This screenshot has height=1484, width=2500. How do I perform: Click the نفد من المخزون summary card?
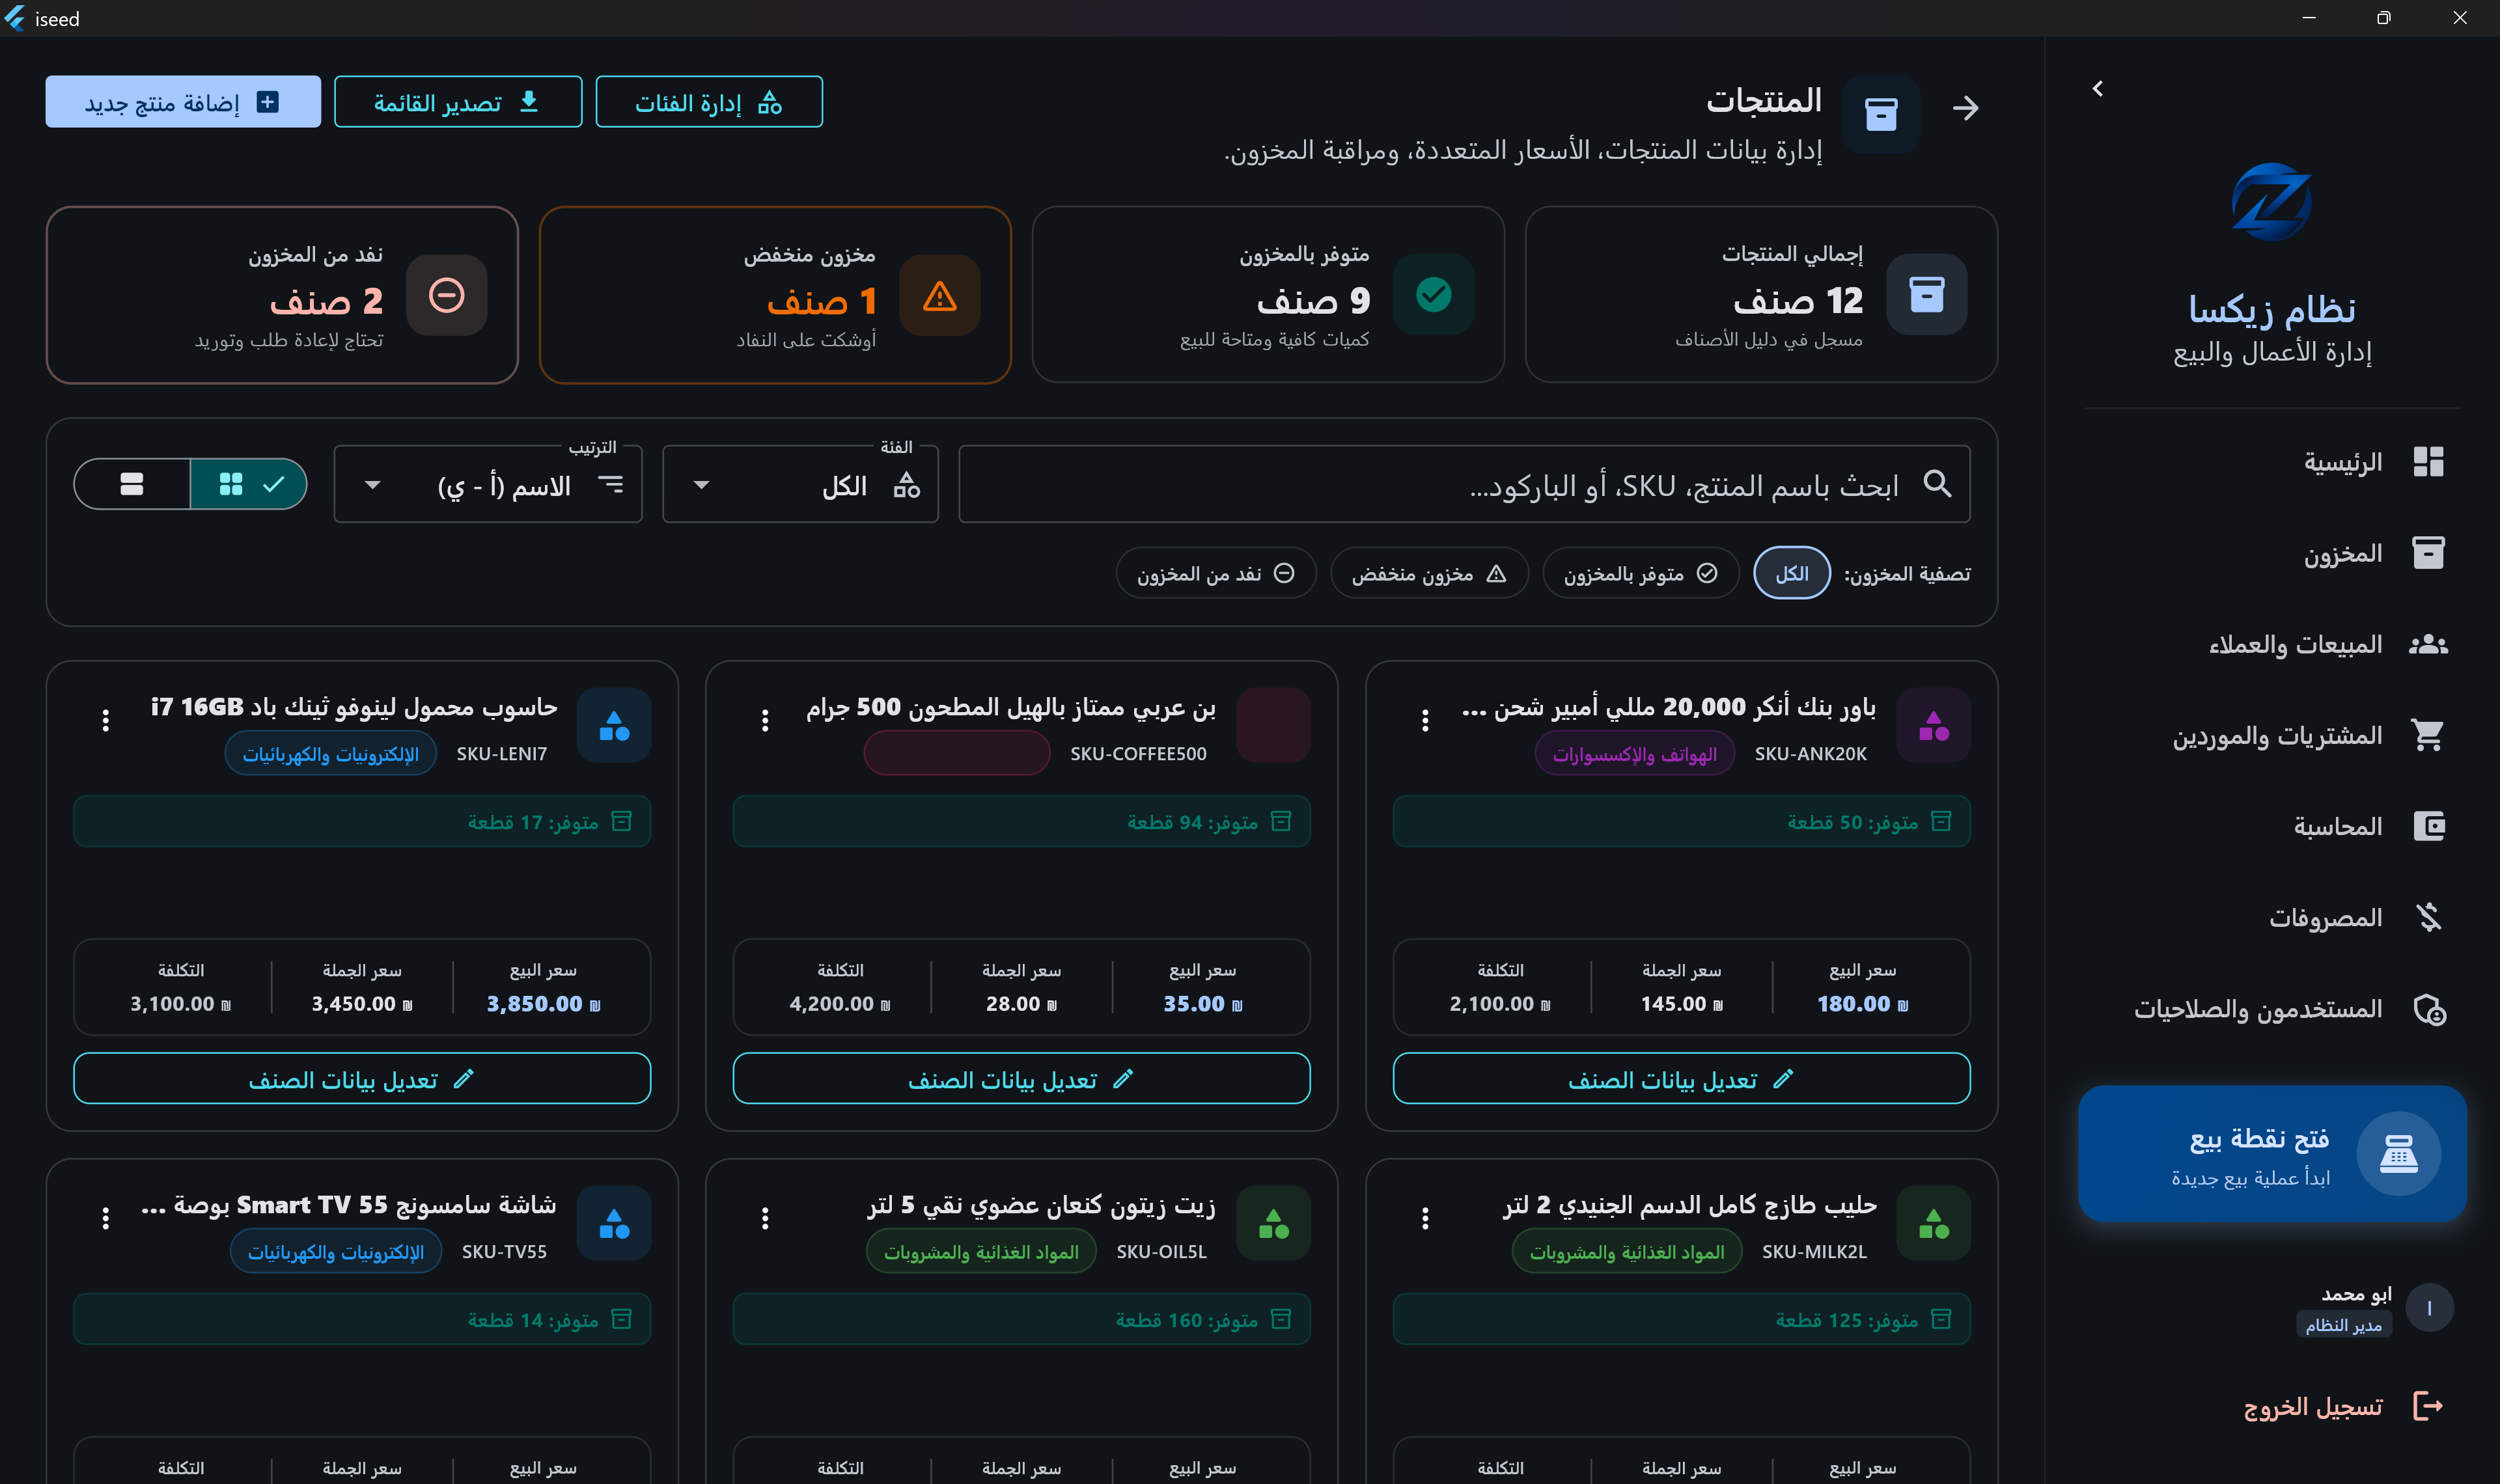point(282,295)
